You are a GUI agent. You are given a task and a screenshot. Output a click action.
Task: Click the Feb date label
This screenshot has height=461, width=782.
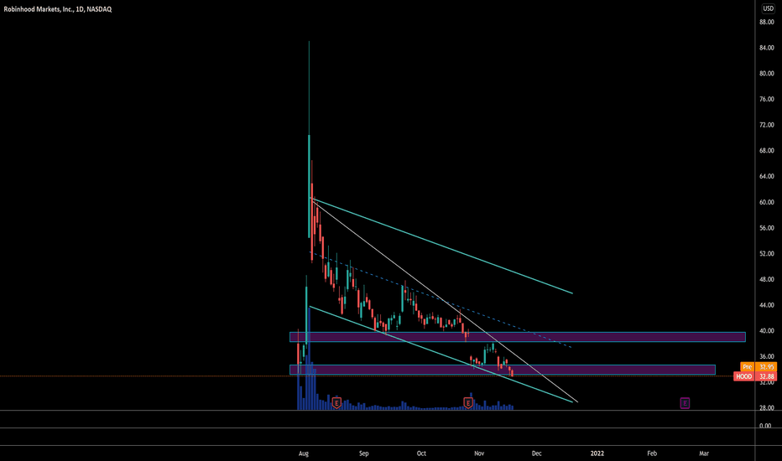(652, 453)
